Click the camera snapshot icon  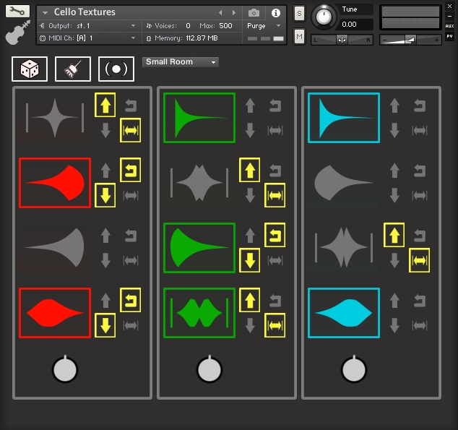tap(254, 13)
